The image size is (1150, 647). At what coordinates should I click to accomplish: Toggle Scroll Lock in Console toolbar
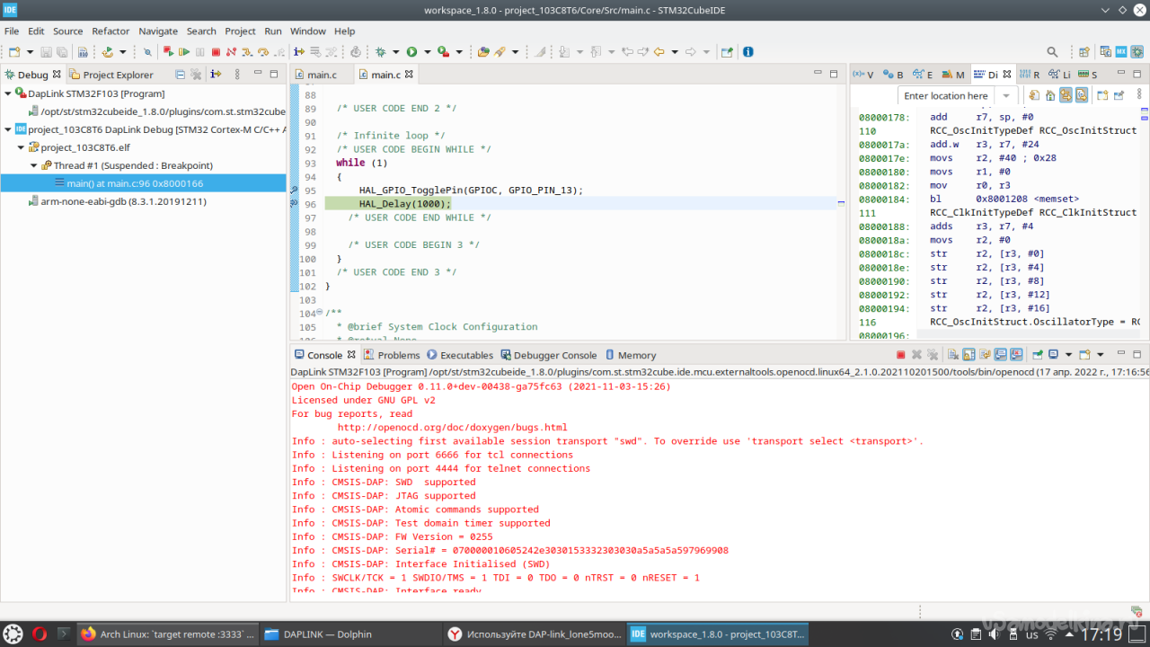click(x=969, y=355)
